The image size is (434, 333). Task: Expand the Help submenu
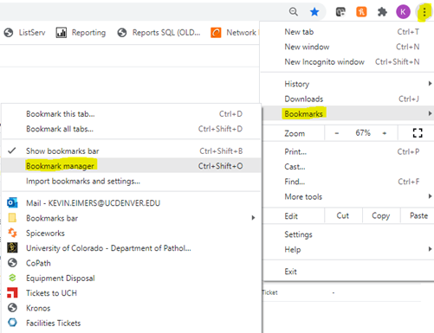point(348,249)
